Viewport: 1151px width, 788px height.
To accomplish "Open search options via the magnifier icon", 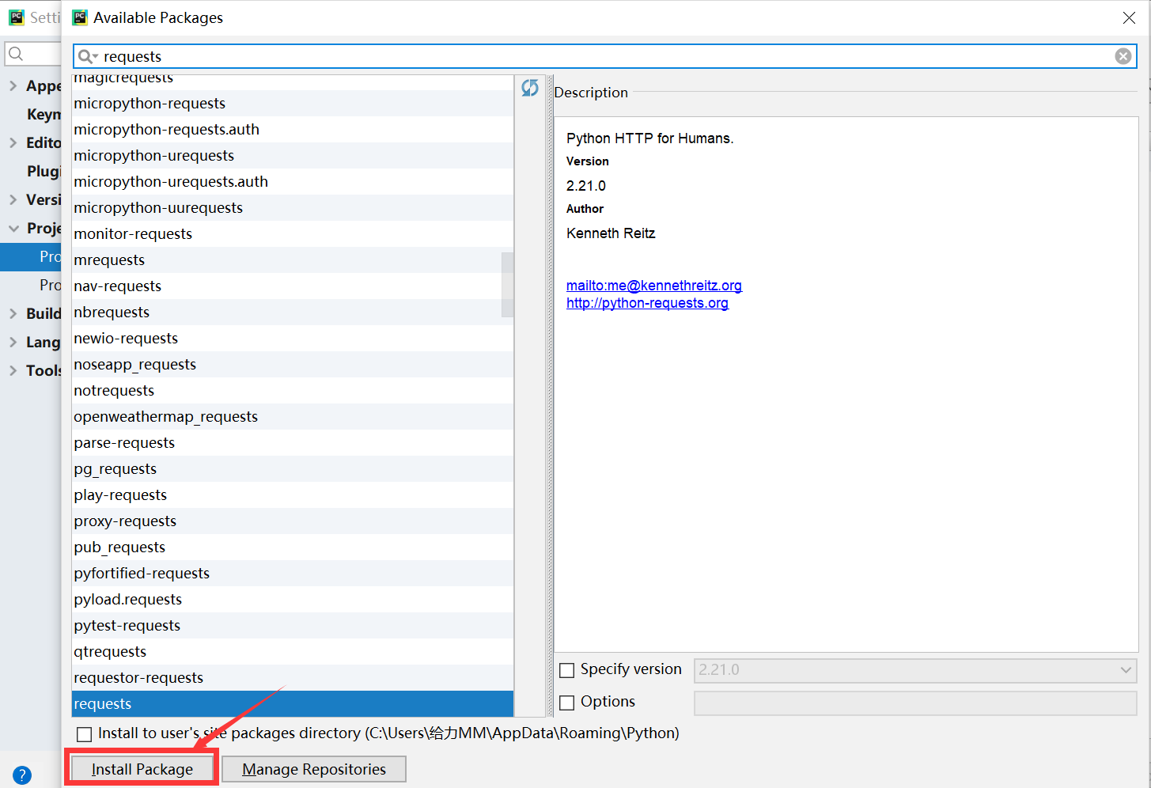I will pos(87,56).
